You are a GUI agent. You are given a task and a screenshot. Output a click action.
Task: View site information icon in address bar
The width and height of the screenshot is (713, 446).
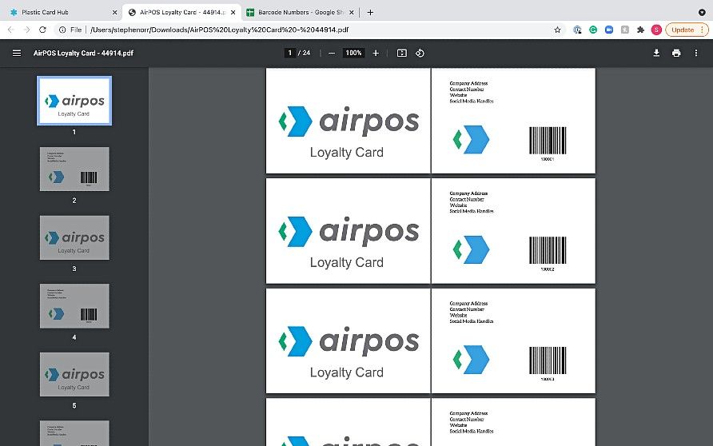(x=62, y=30)
